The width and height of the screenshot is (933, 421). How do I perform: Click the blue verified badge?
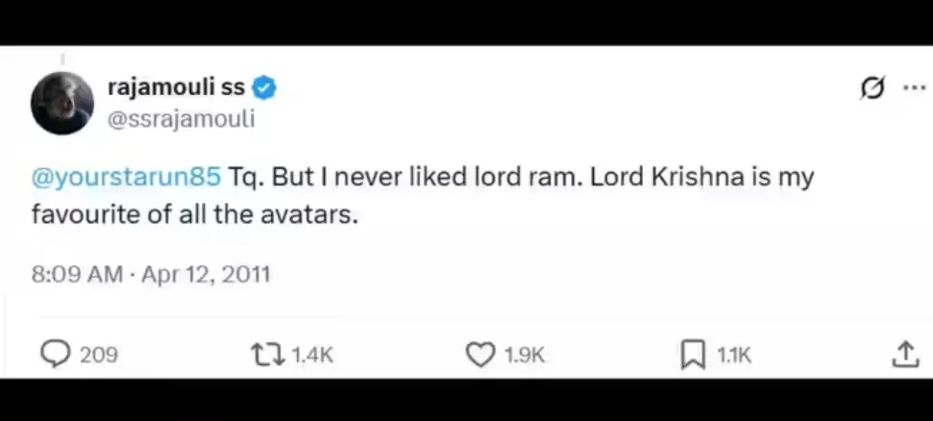point(264,89)
